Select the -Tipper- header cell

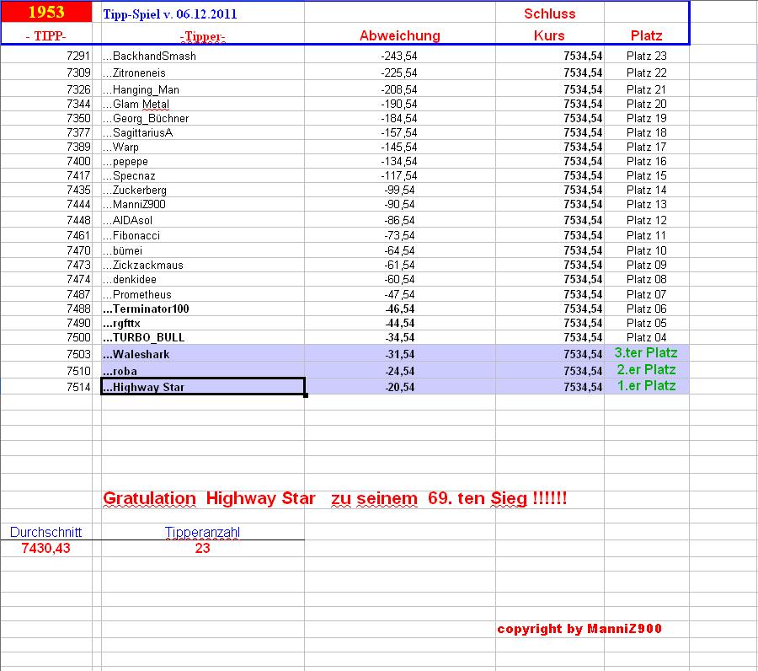[202, 35]
